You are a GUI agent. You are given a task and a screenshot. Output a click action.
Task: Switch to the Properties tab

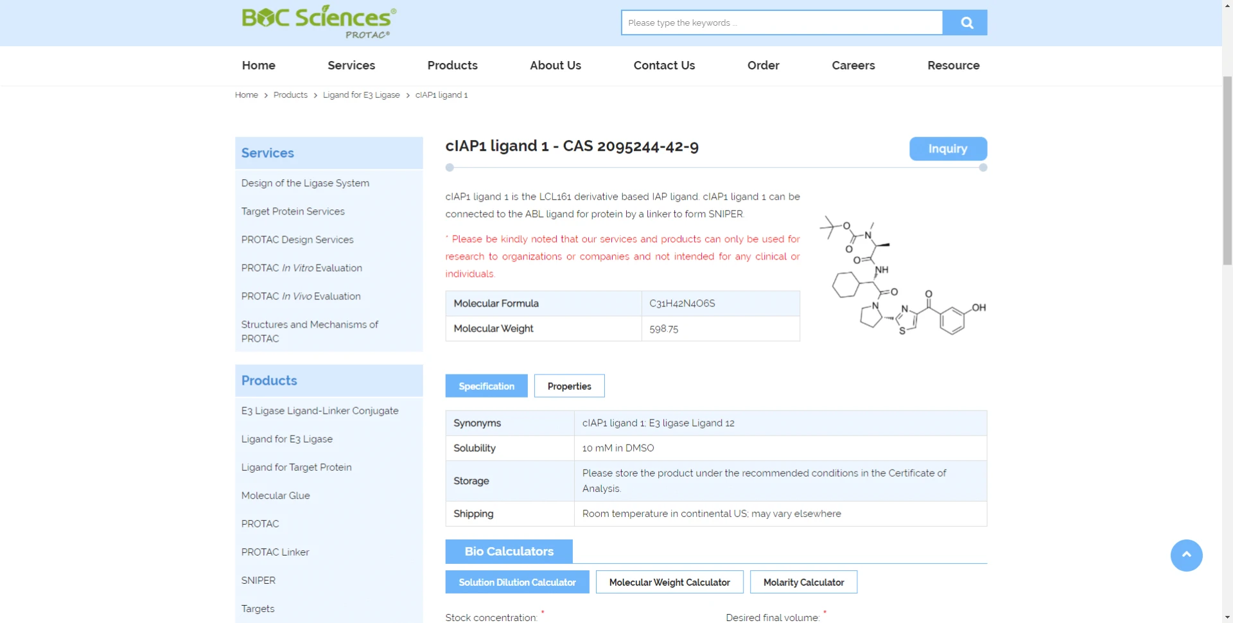click(x=569, y=386)
